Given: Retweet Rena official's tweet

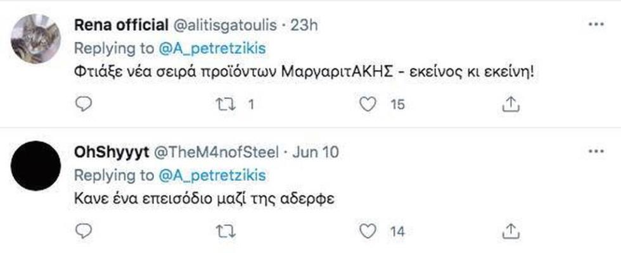Looking at the screenshot, I should click(224, 104).
